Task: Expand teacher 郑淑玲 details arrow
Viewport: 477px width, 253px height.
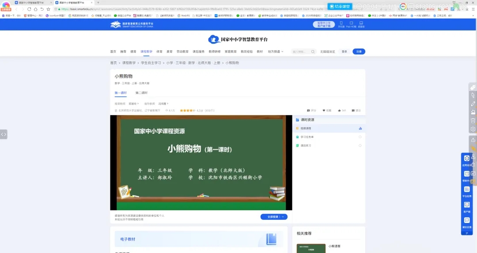Action: point(138,103)
